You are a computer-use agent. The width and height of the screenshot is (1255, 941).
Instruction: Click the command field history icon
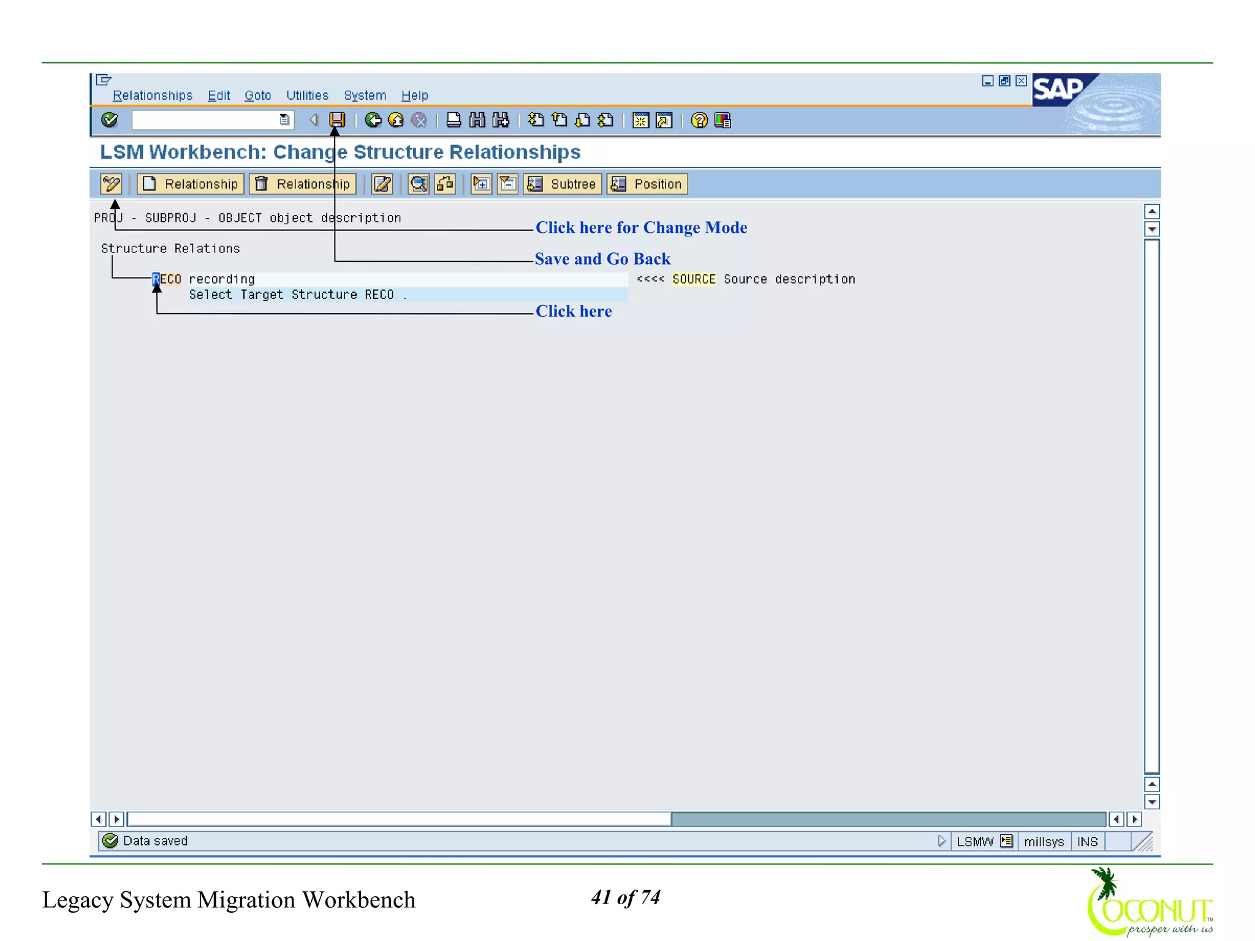(x=284, y=120)
